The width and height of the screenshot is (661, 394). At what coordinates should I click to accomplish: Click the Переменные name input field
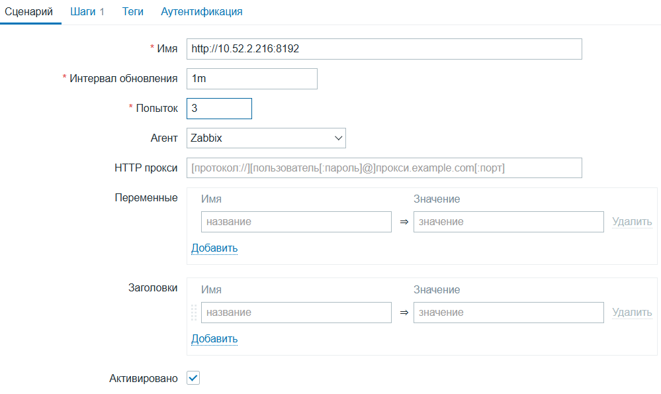[296, 222]
